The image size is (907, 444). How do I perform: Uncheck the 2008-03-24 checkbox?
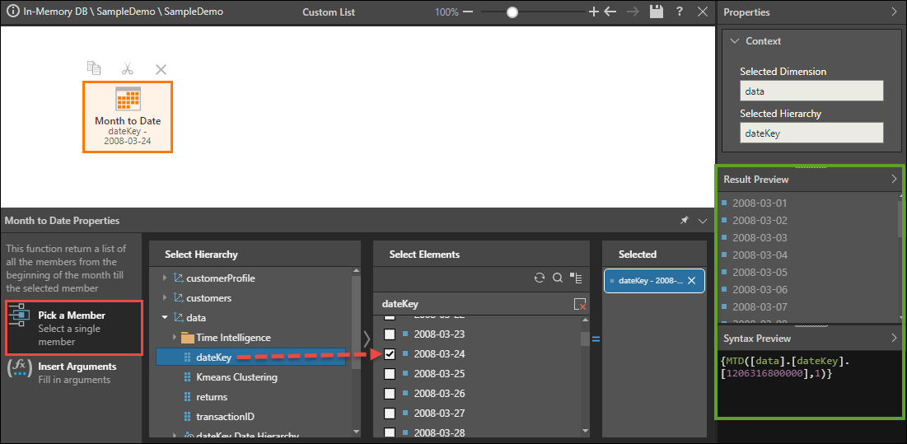coord(390,354)
